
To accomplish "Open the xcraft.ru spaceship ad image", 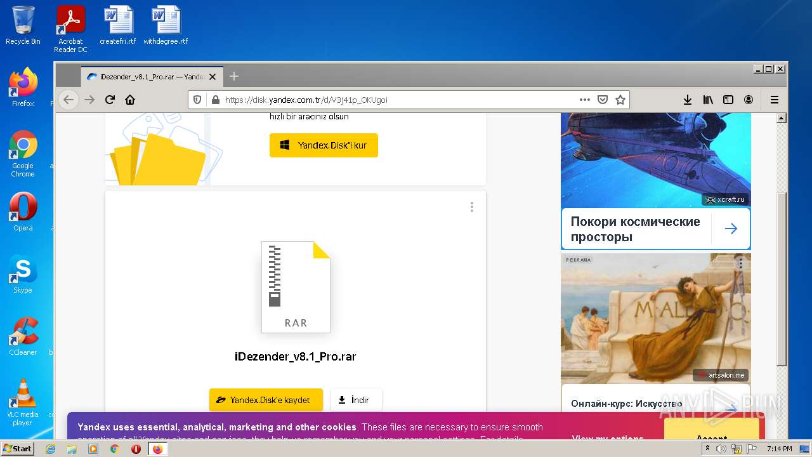I will click(x=656, y=159).
